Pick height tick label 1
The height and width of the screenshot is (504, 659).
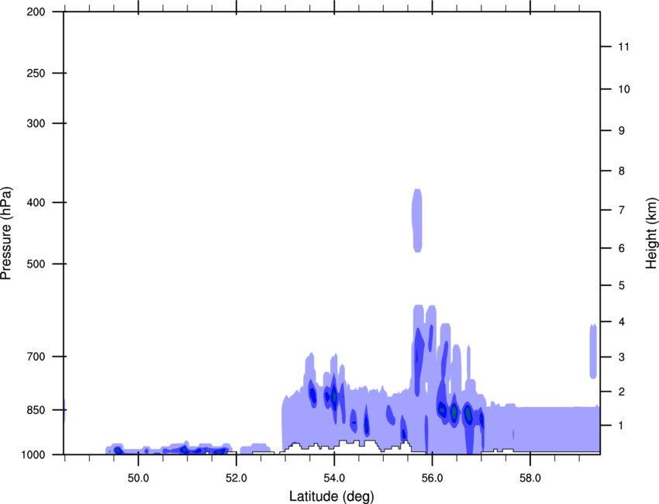tap(622, 426)
